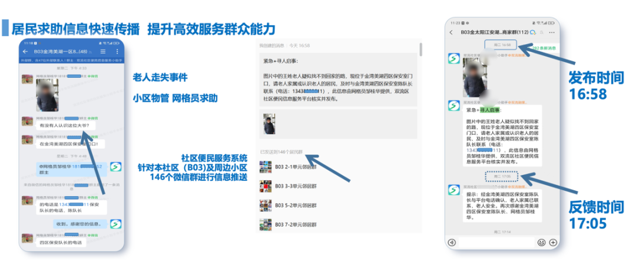Click '我创建的消息' header text
The height and width of the screenshot is (278, 636).
tap(271, 46)
